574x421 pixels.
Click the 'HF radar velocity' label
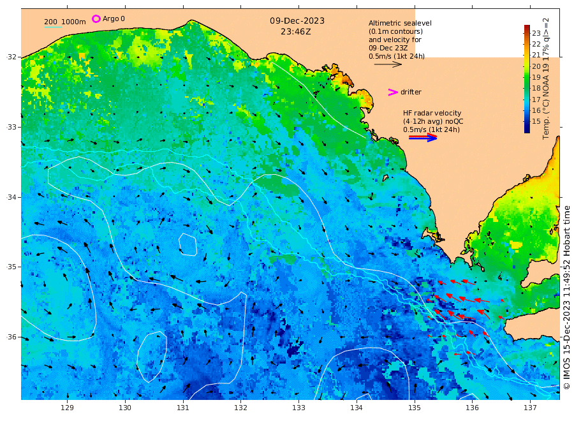432,113
